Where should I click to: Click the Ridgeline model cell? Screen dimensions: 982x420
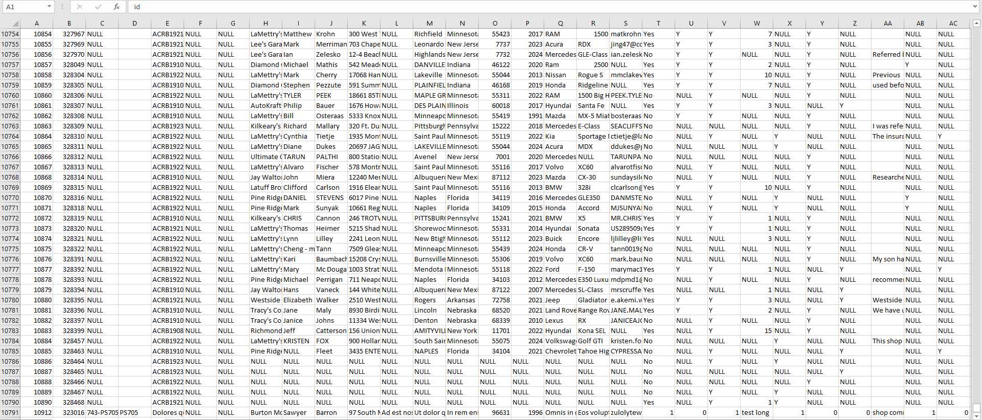(593, 85)
